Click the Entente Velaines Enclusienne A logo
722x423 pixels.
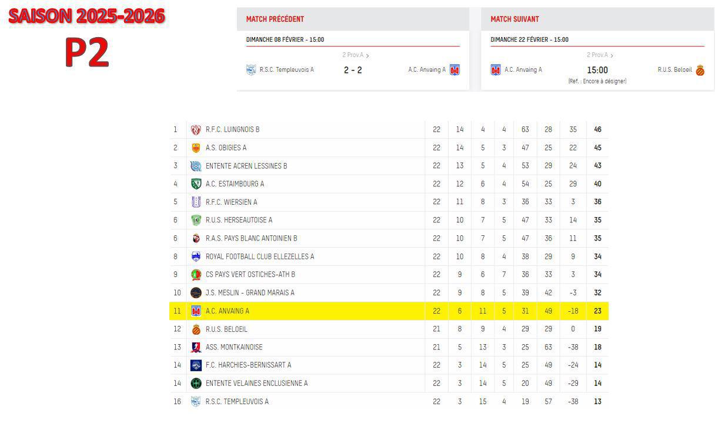(196, 383)
